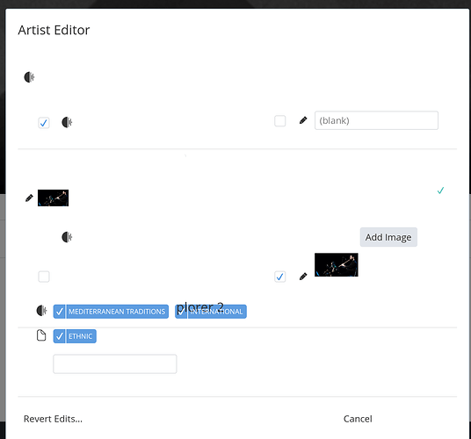Click the file icon beside the Ethnic tag
Viewport: 471px width, 439px height.
[41, 335]
